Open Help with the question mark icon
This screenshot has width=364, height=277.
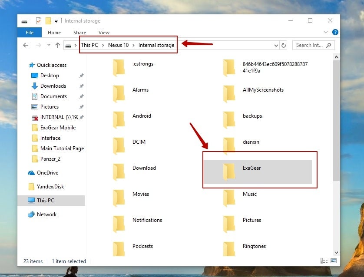tap(335, 32)
